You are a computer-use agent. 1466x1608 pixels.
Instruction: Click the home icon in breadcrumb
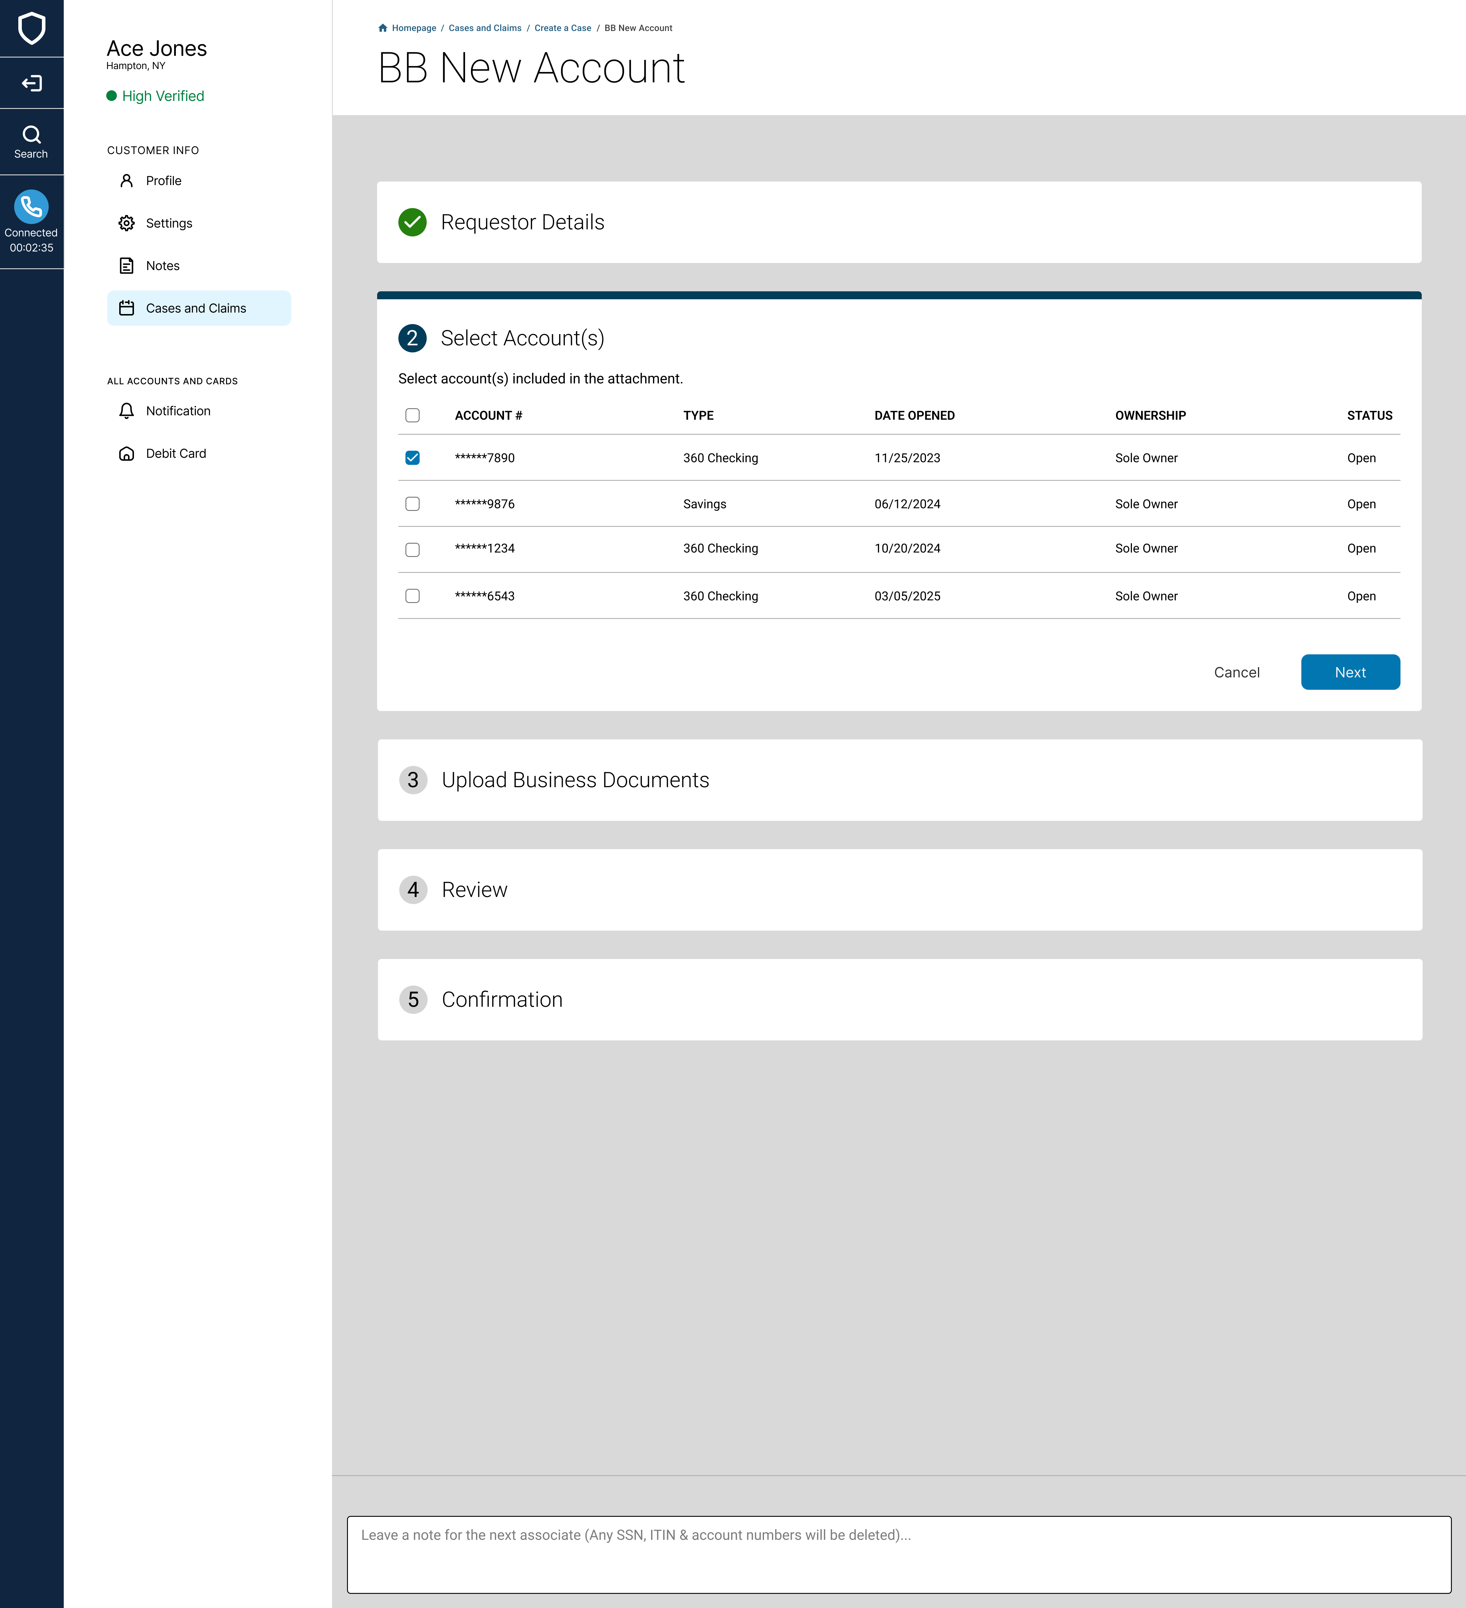coord(383,28)
